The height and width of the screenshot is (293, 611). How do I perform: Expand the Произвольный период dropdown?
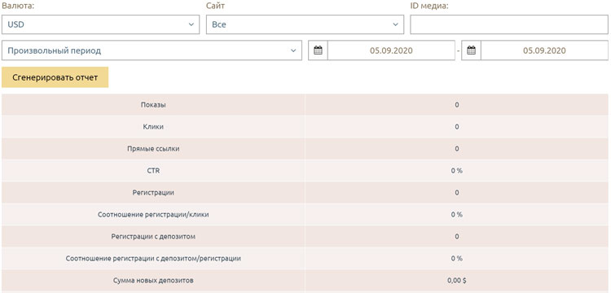tap(152, 50)
